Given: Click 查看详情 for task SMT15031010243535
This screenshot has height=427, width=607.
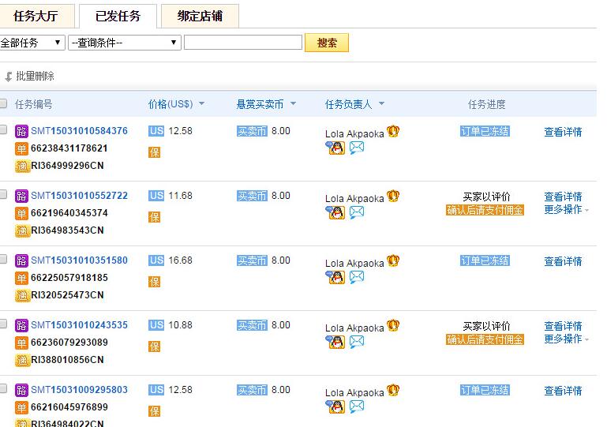Looking at the screenshot, I should (x=563, y=326).
